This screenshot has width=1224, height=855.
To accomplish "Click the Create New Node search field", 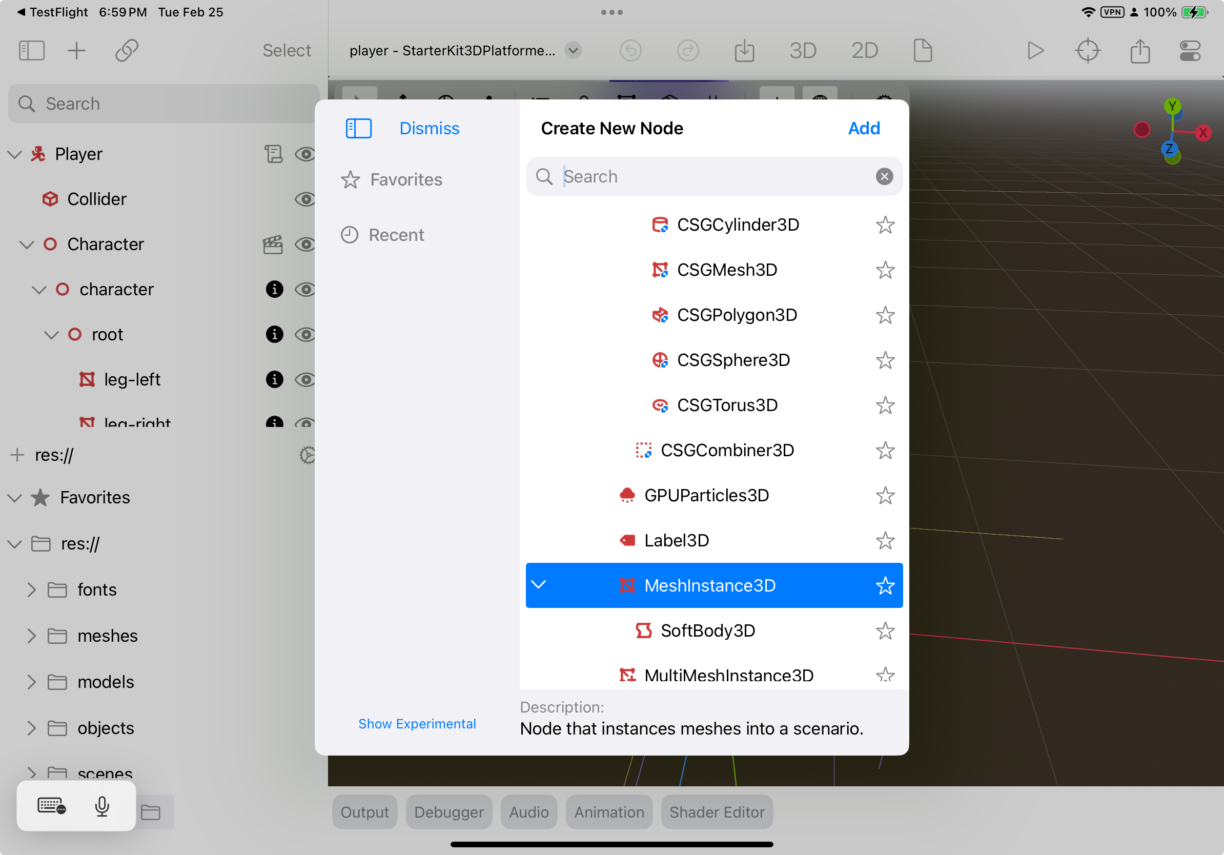I will point(715,176).
